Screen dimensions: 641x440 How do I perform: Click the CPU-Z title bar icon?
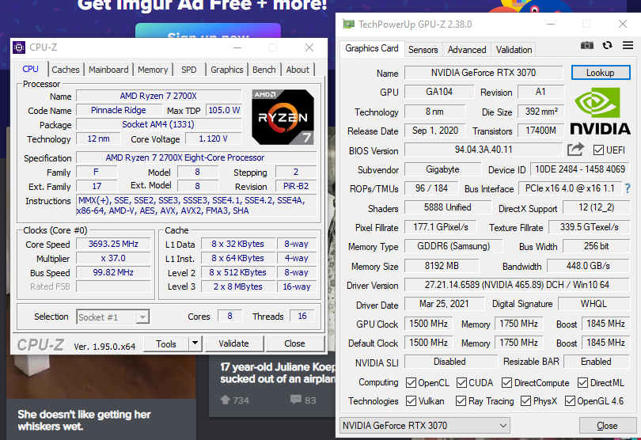(19, 47)
